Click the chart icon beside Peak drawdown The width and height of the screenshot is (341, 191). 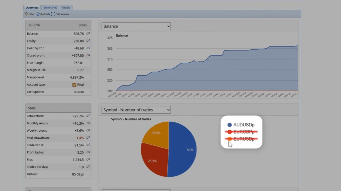[88, 138]
